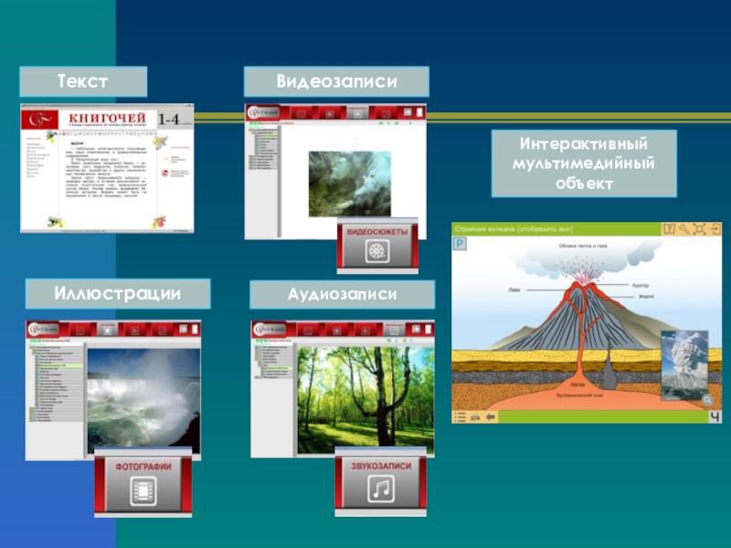Image resolution: width=731 pixels, height=548 pixels.
Task: Click the back arrow in the volcano bottom bar
Action: 490,417
